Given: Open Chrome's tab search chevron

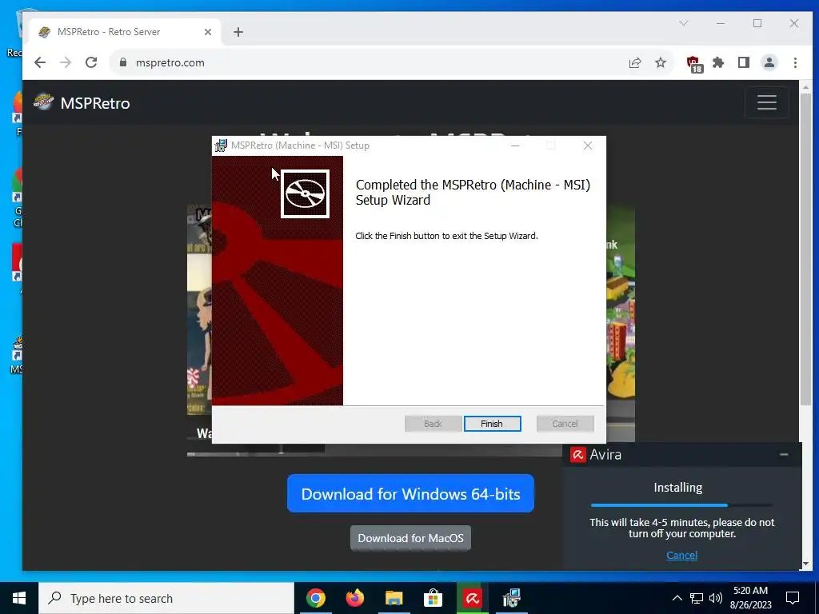Looking at the screenshot, I should click(x=684, y=23).
